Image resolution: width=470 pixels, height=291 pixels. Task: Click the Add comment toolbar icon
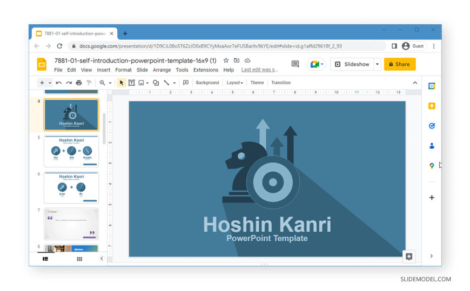pyautogui.click(x=186, y=83)
